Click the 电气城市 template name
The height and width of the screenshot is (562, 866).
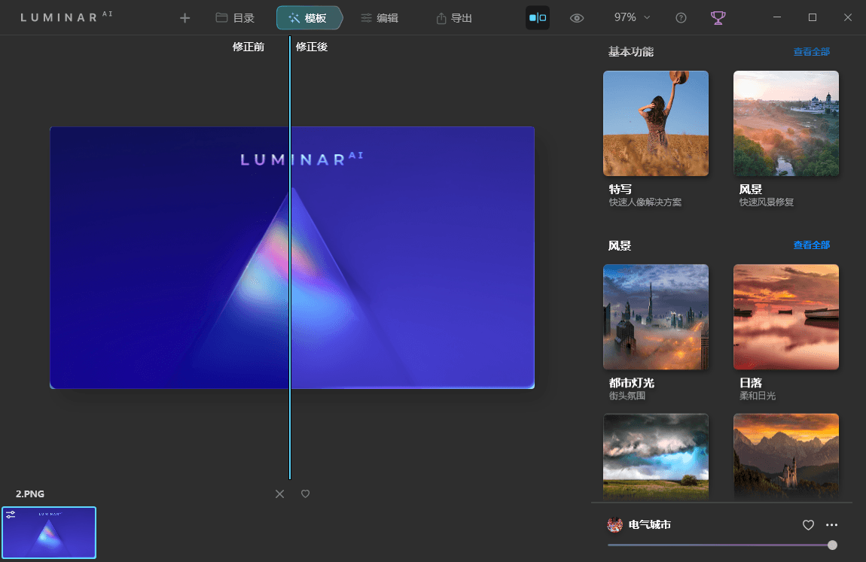tap(649, 524)
